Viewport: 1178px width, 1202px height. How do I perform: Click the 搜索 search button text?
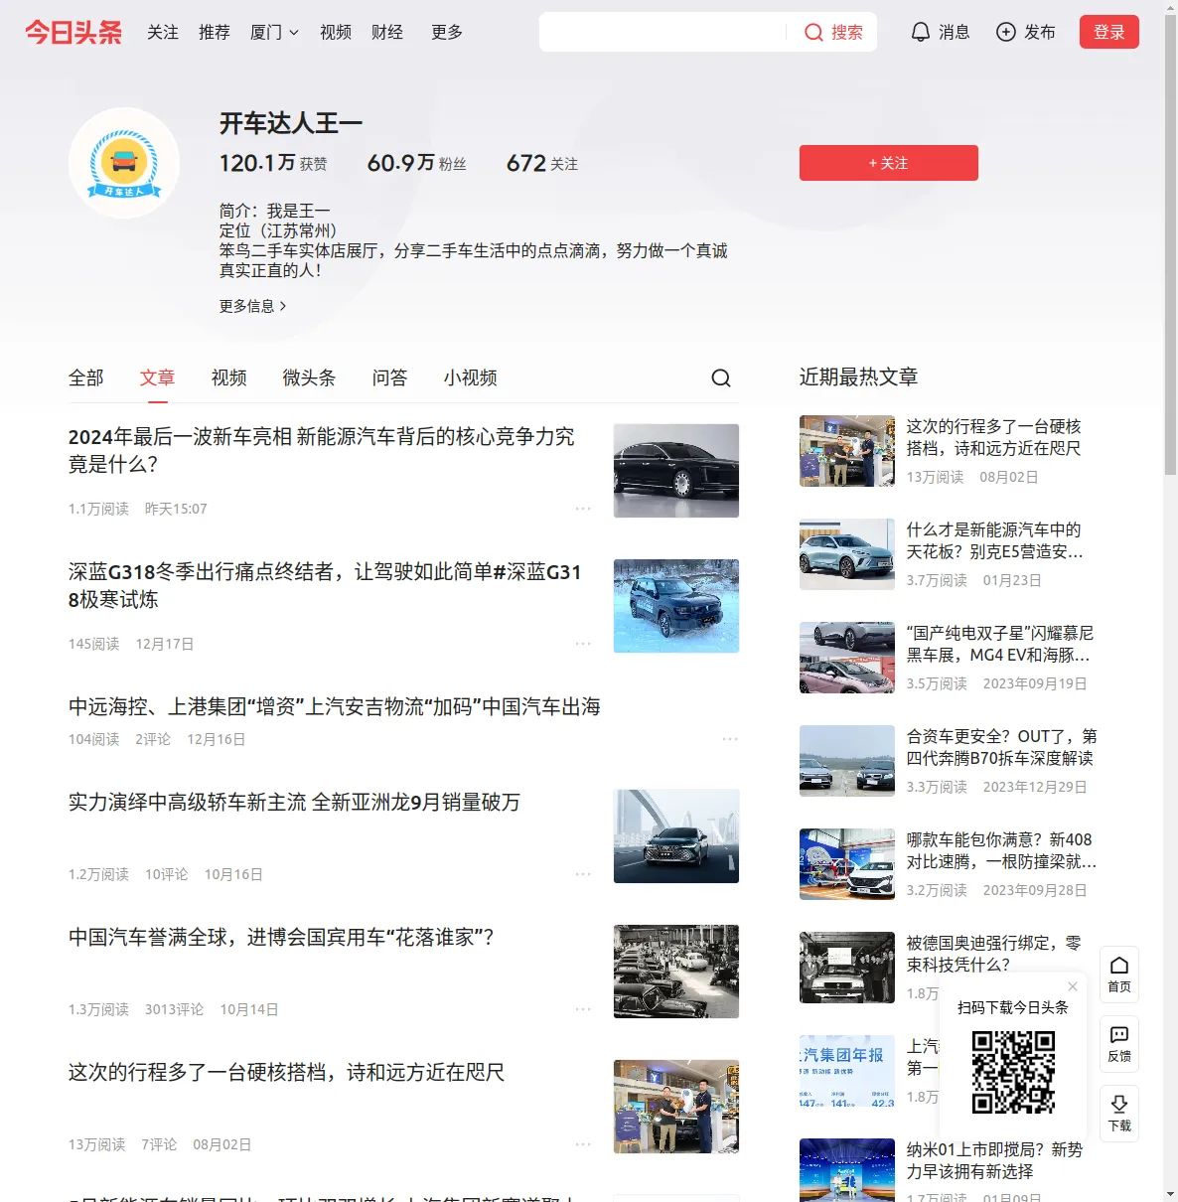click(x=847, y=33)
